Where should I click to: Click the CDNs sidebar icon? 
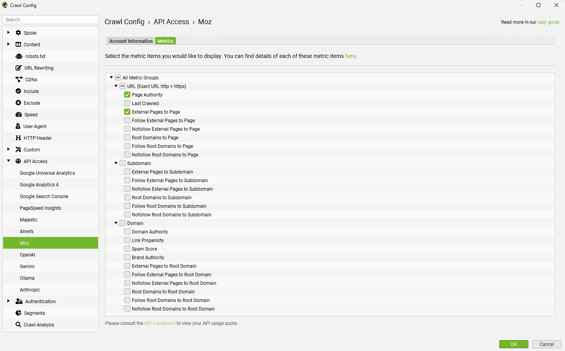[18, 79]
